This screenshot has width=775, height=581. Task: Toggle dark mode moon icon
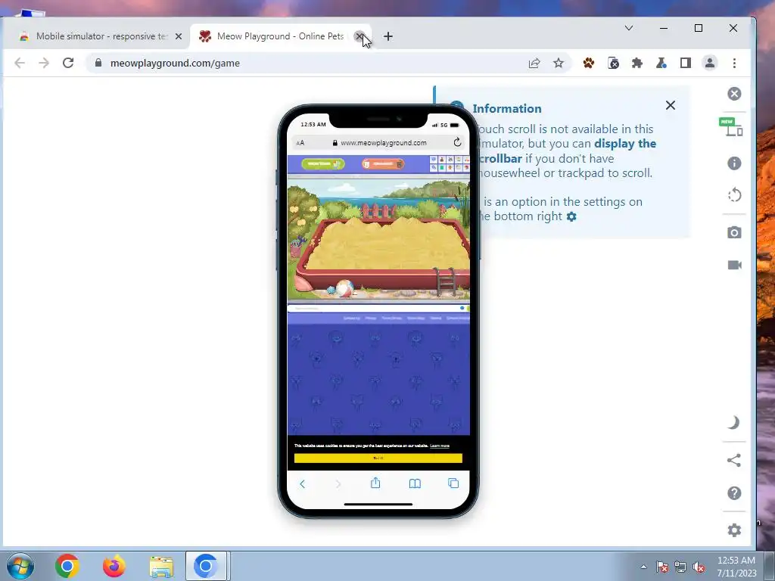click(734, 422)
